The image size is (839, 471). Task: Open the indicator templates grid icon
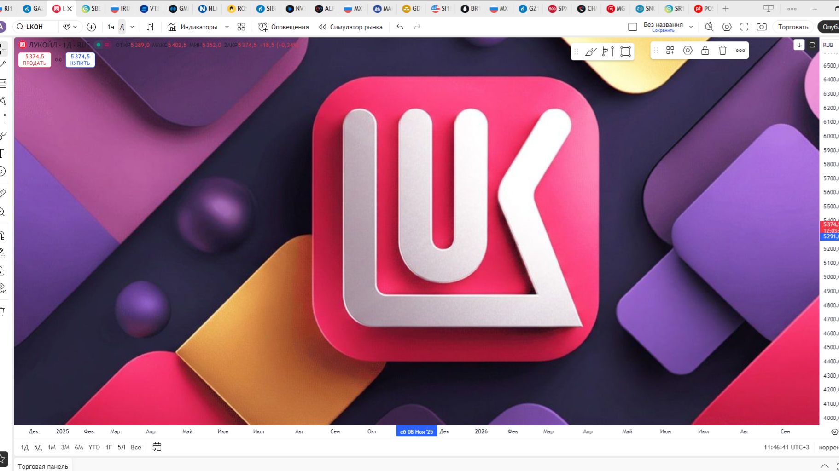point(241,27)
